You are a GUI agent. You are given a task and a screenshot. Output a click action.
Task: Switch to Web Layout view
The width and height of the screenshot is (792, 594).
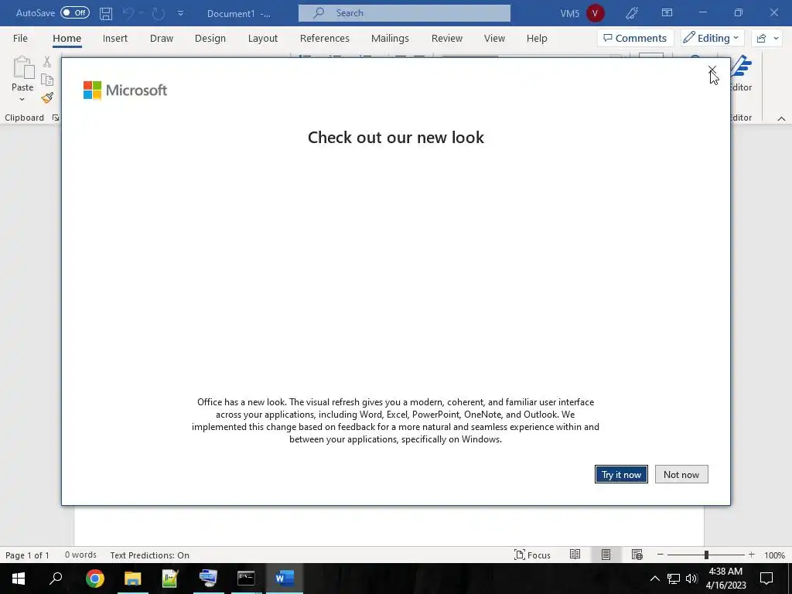637,555
